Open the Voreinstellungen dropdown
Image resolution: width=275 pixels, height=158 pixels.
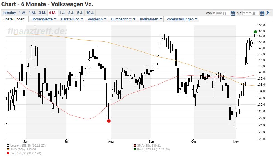[x=182, y=19]
